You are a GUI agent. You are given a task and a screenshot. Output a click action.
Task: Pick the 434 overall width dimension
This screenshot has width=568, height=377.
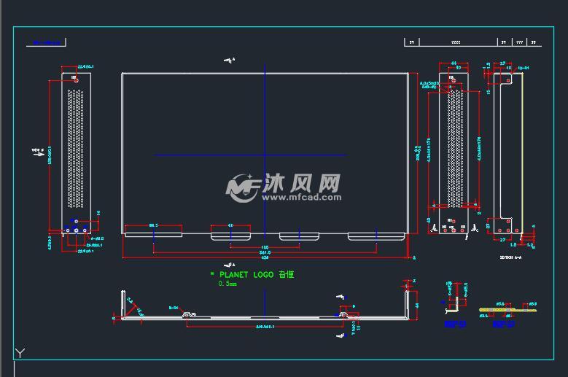tap(265, 257)
